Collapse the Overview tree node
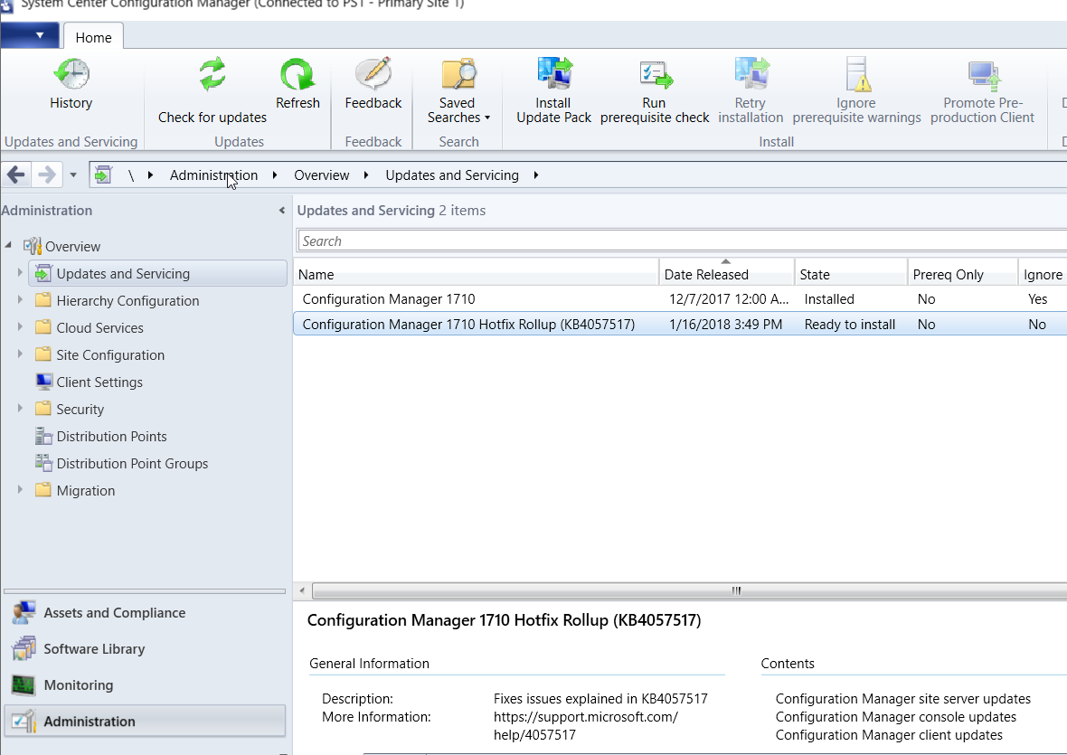Viewport: 1067px width, 755px height. [x=8, y=245]
